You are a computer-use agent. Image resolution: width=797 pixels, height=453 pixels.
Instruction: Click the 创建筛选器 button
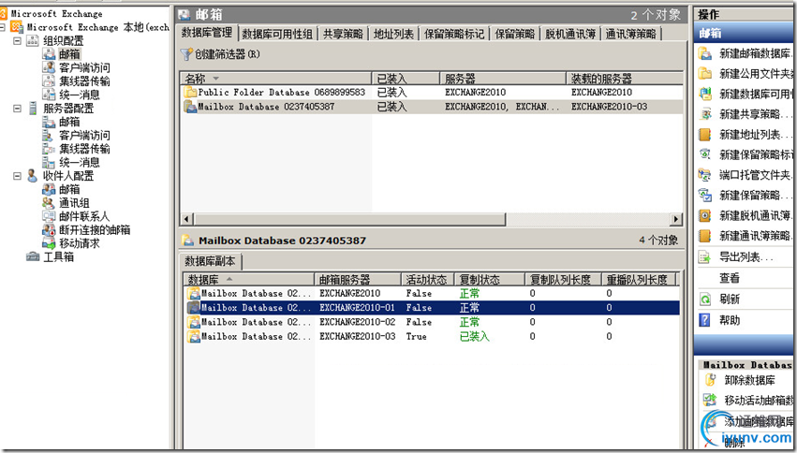[221, 54]
